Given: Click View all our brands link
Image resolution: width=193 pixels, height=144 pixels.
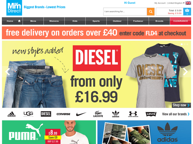Looking at the screenshot, I should tap(176, 114).
